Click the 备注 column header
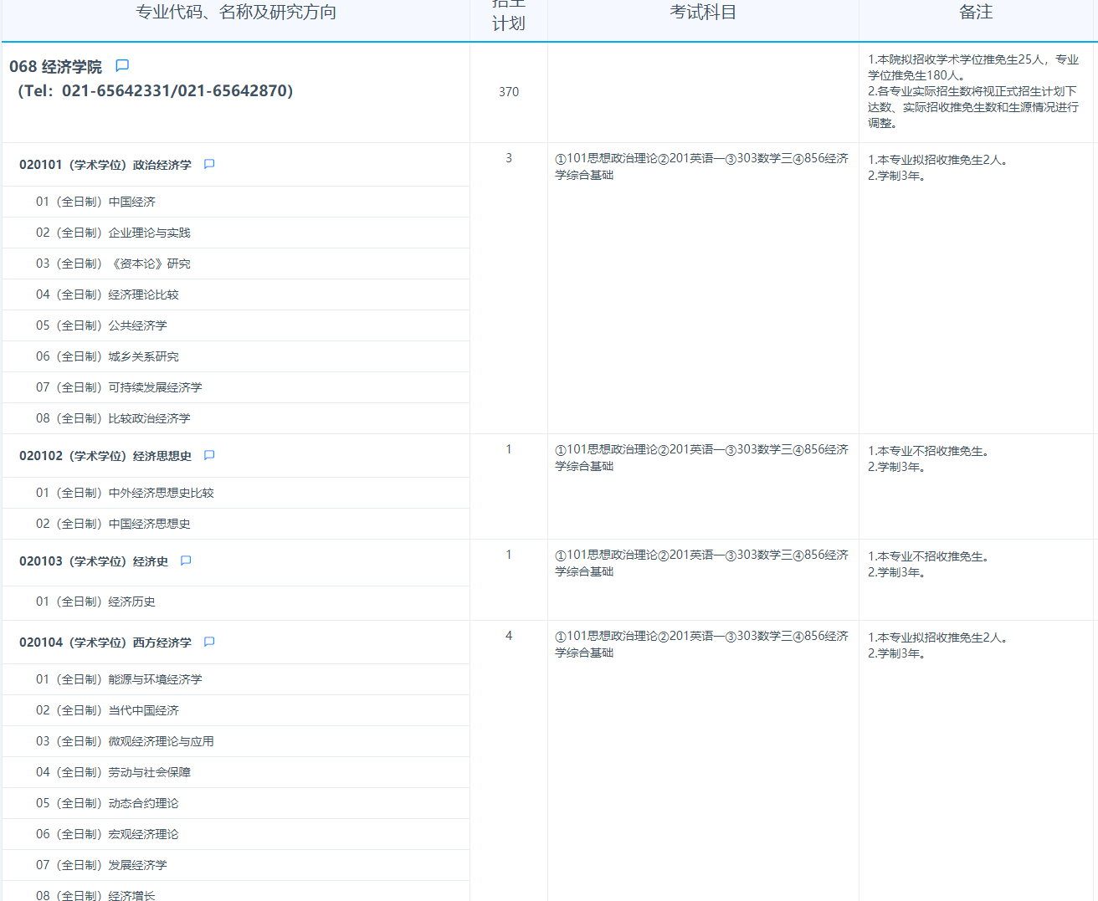This screenshot has height=901, width=1098. pyautogui.click(x=976, y=13)
